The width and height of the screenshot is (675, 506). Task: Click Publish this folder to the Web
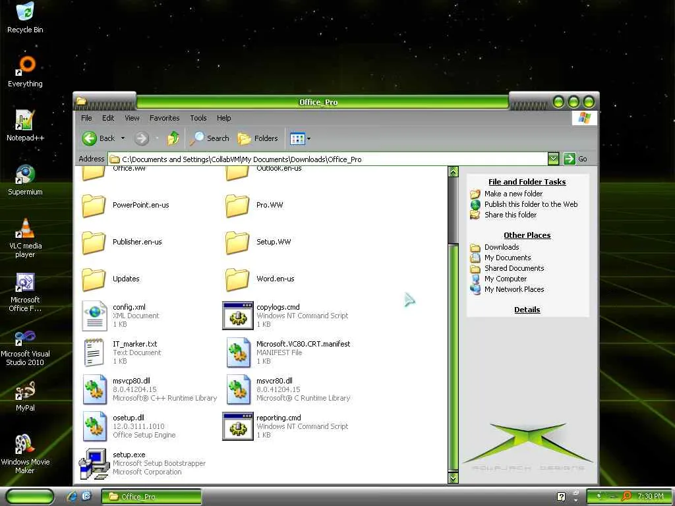coord(531,204)
